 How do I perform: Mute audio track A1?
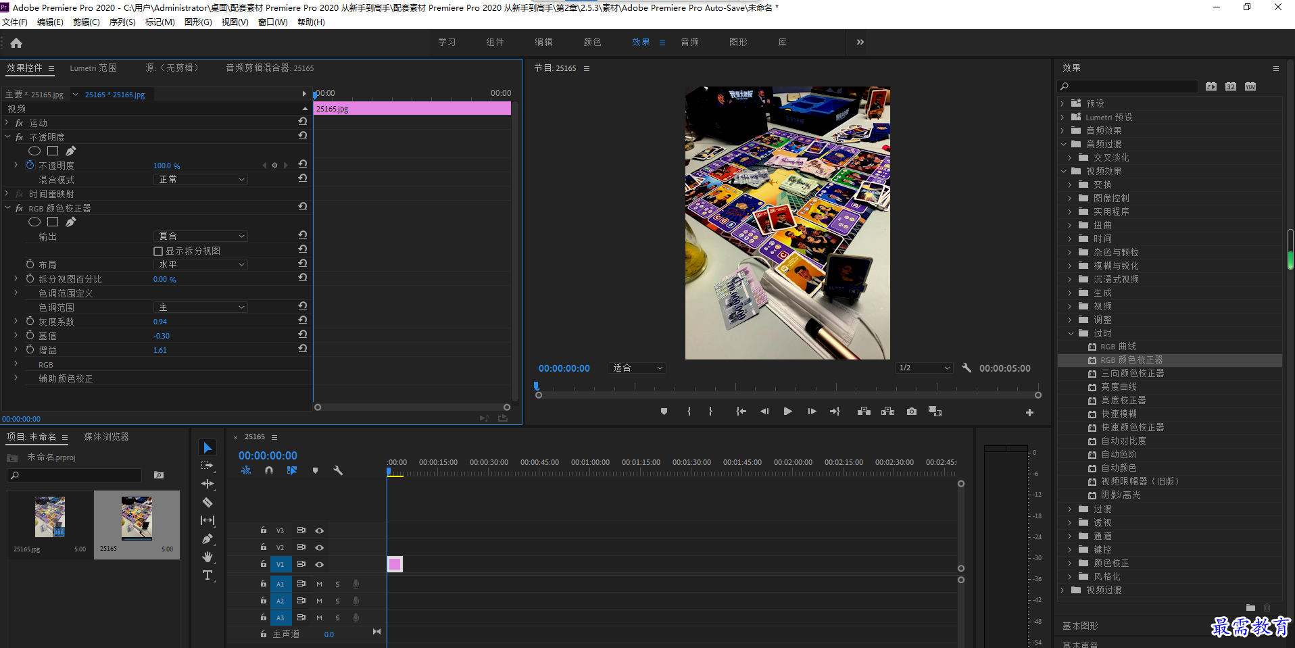[x=319, y=584]
